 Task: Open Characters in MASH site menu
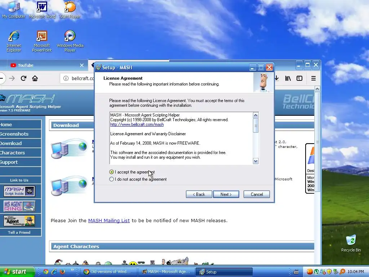click(21, 153)
